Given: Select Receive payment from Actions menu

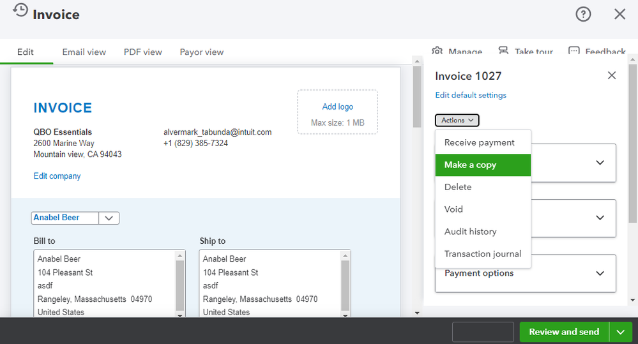Looking at the screenshot, I should (x=483, y=143).
